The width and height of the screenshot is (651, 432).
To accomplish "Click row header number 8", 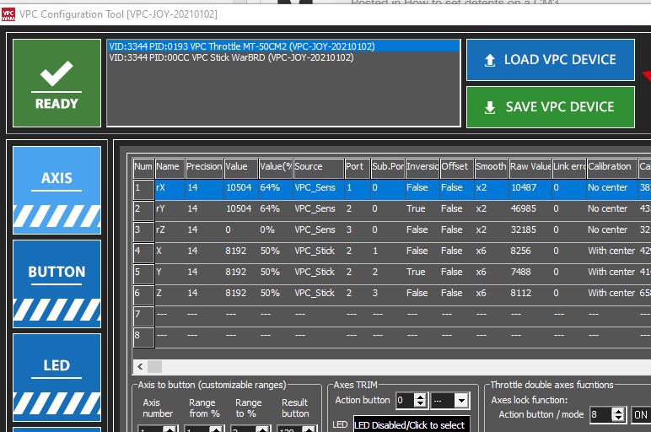I will pyautogui.click(x=143, y=336).
